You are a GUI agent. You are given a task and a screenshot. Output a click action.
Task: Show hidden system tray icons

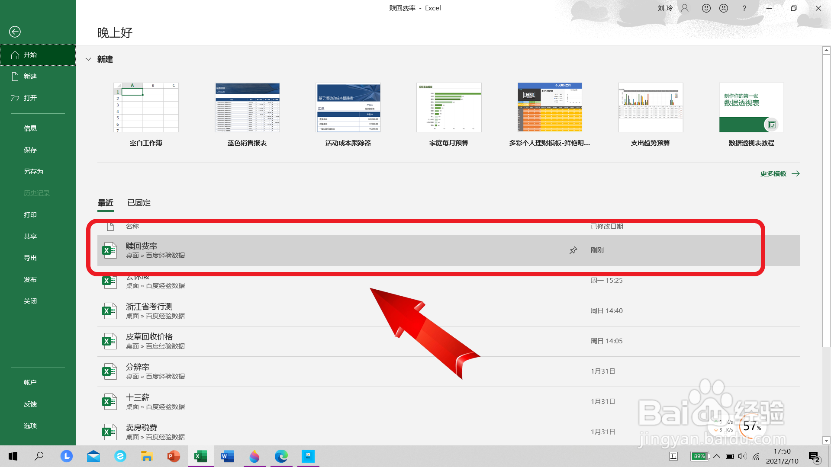click(717, 456)
